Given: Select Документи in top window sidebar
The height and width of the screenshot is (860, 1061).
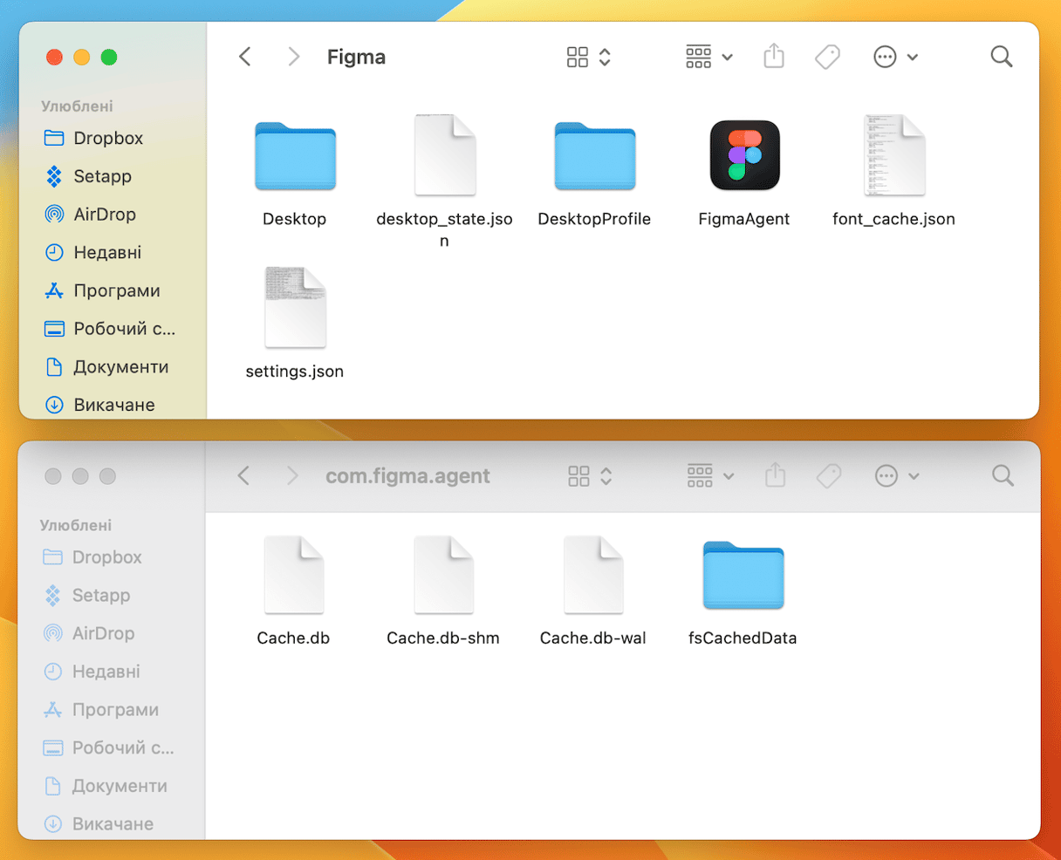Looking at the screenshot, I should tap(120, 367).
